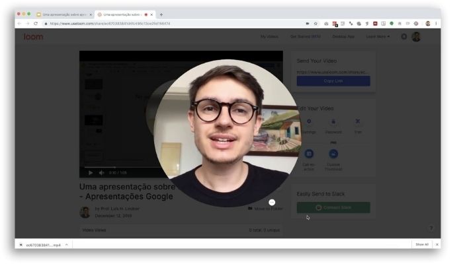Viewport: 463px width, 264px height.
Task: Click the address bar URL
Action: (110, 24)
